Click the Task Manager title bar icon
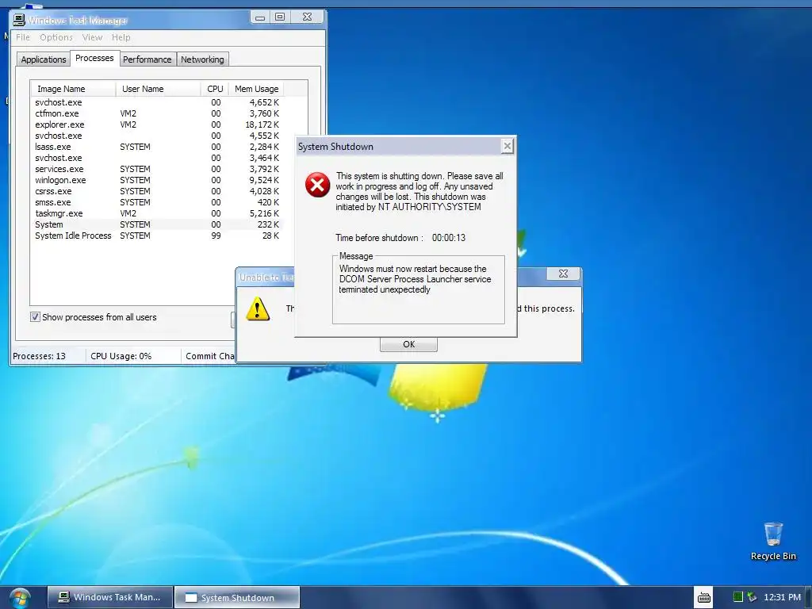812x609 pixels. pos(19,20)
